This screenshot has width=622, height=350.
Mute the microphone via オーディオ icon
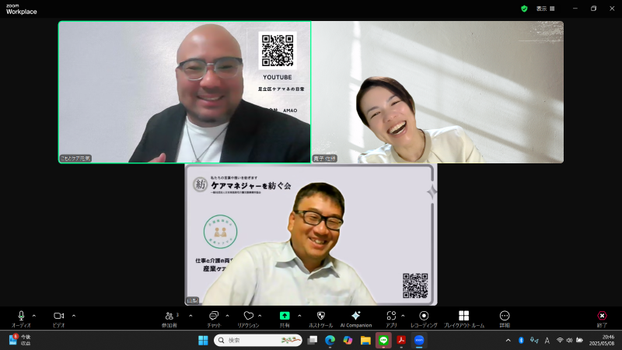(x=22, y=316)
